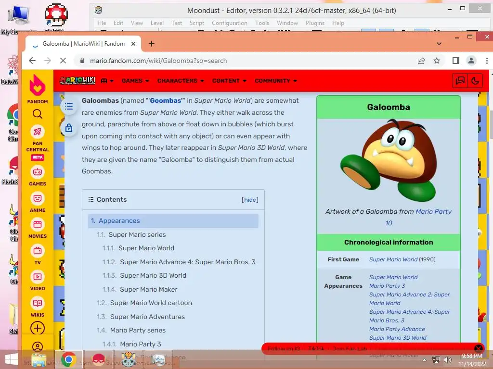Expand the GAMES dropdown menu
The image size is (493, 369).
coord(135,81)
